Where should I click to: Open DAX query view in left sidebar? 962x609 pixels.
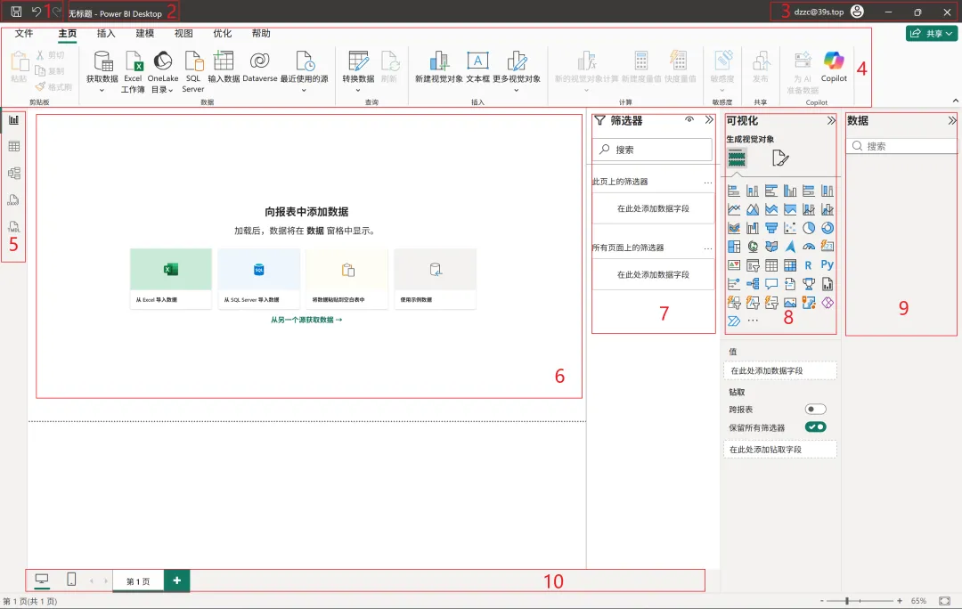[x=13, y=200]
